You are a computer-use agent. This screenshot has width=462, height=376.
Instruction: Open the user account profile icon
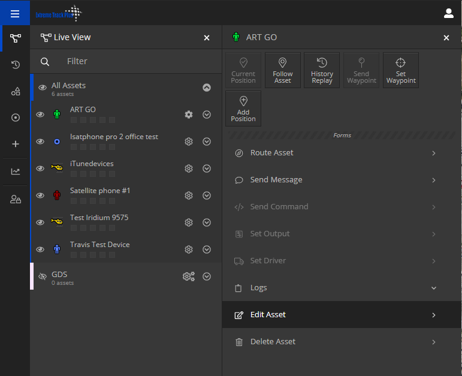point(448,13)
